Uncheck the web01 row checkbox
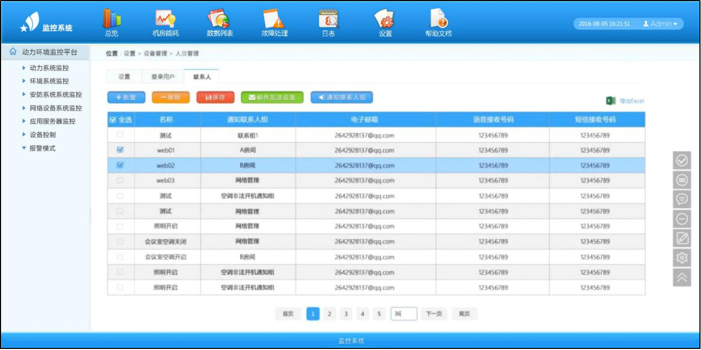Image resolution: width=701 pixels, height=350 pixels. (x=121, y=150)
